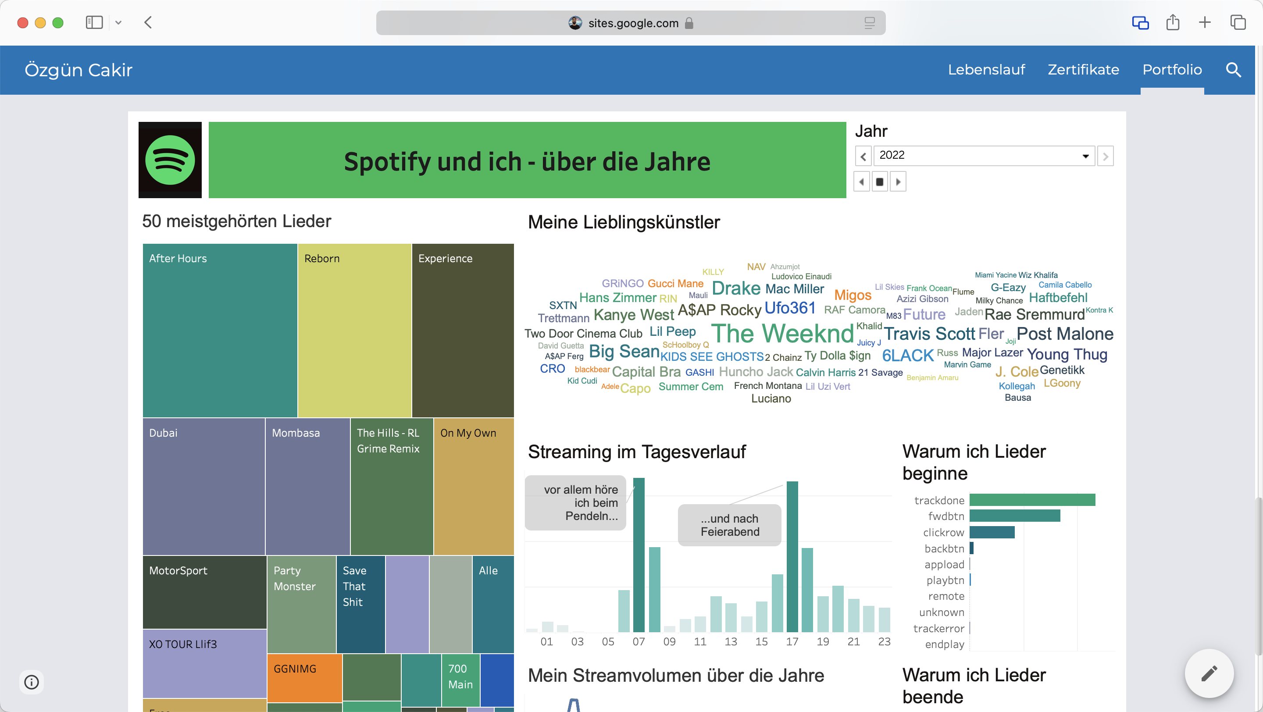Screen dimensions: 1263x712
Task: Select the Dubai treemap tile
Action: [203, 486]
